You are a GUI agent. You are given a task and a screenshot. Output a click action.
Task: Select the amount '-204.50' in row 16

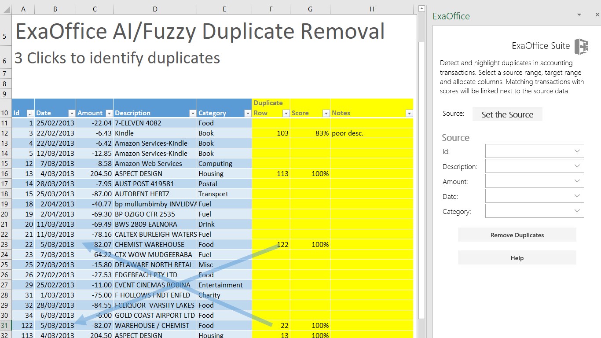click(95, 173)
